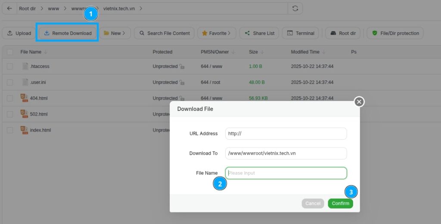The image size is (441, 224).
Task: Close the Download File dialog
Action: pos(359,101)
